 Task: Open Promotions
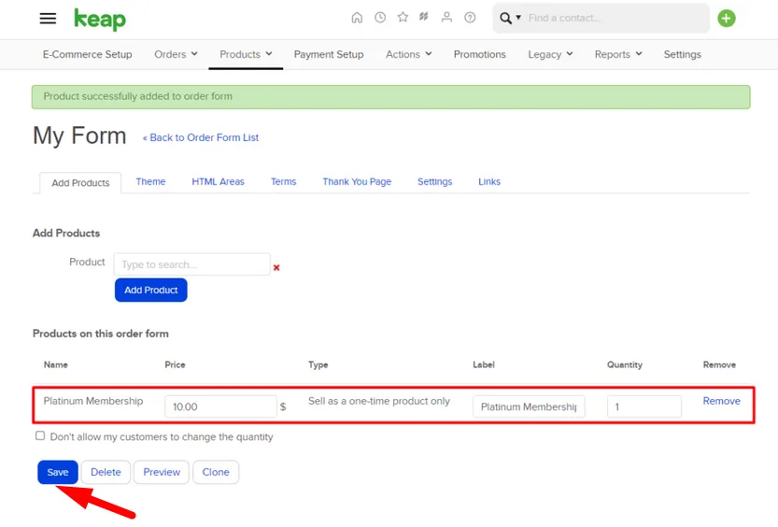(480, 54)
